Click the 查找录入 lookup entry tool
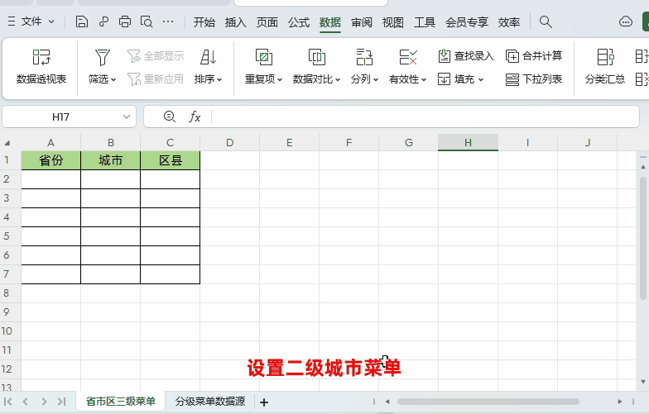The height and width of the screenshot is (414, 649). (465, 56)
